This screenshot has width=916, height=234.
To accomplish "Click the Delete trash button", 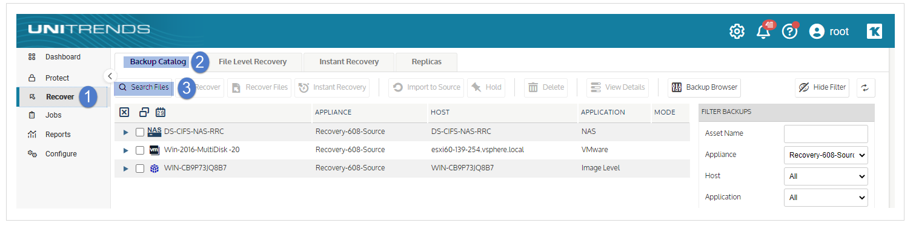I will (x=546, y=87).
